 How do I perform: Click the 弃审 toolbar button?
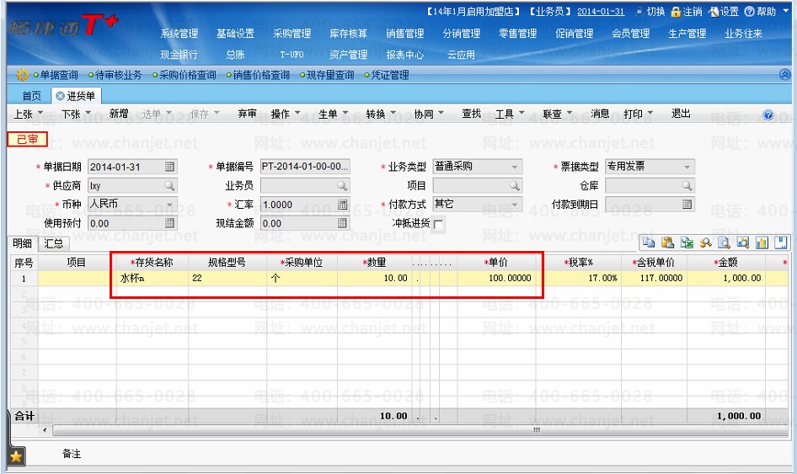[x=247, y=114]
